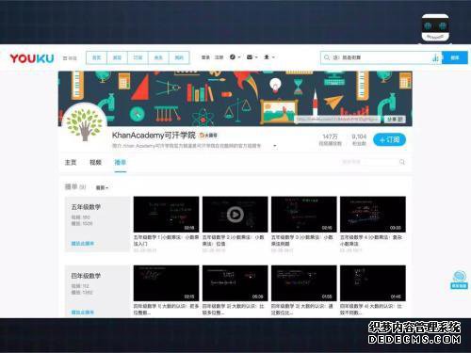Screen dimensions: 471x353
Task: Click the play button on second video thumbnail
Action: [x=235, y=215]
